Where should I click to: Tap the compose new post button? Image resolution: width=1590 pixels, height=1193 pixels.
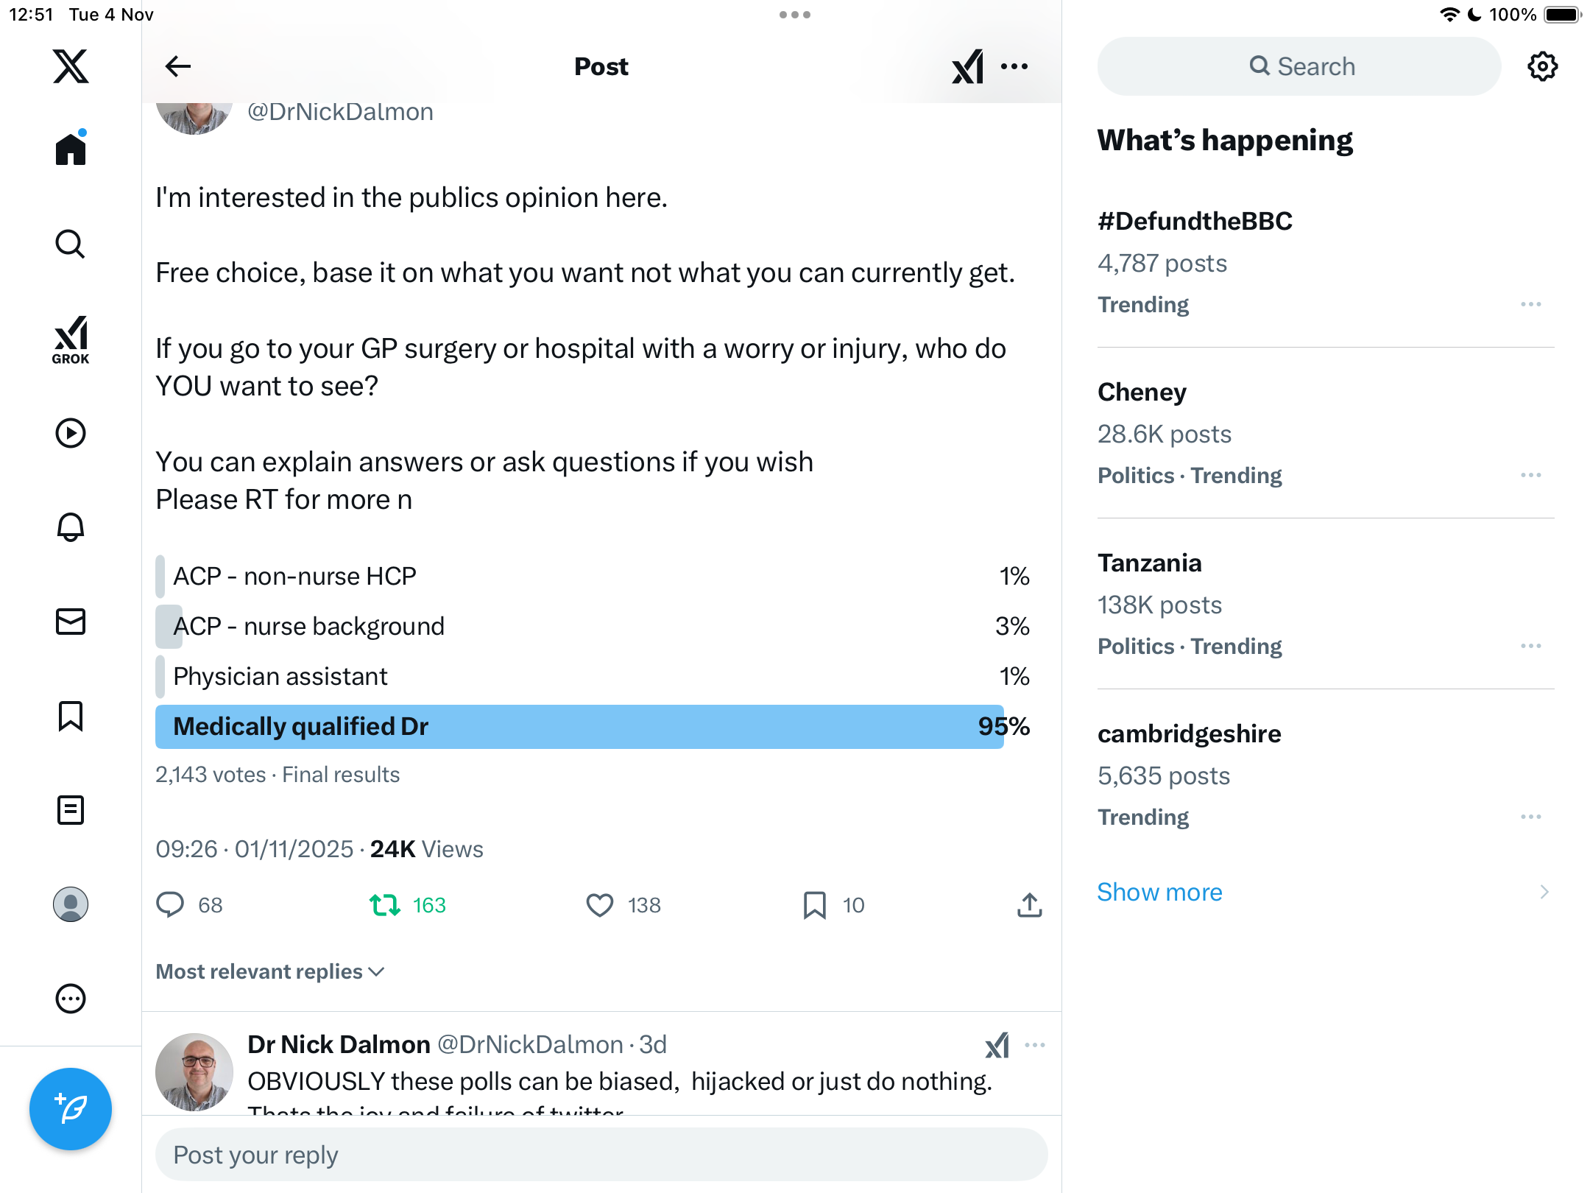coord(71,1109)
